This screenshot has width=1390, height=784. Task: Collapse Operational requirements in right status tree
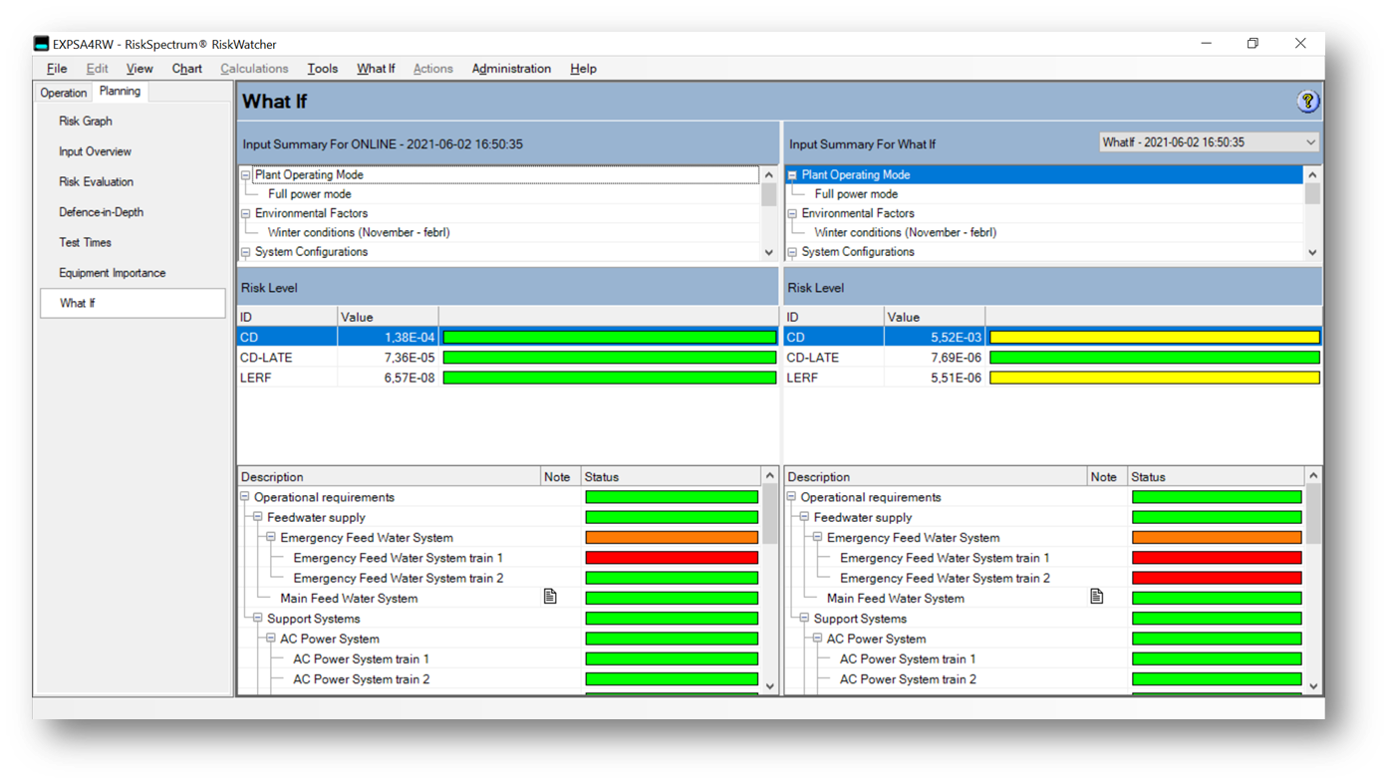click(x=792, y=497)
